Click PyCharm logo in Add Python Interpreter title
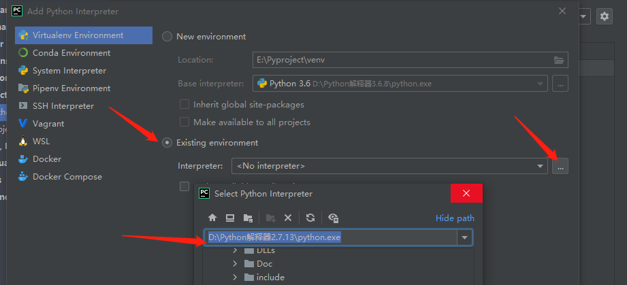 (x=17, y=11)
